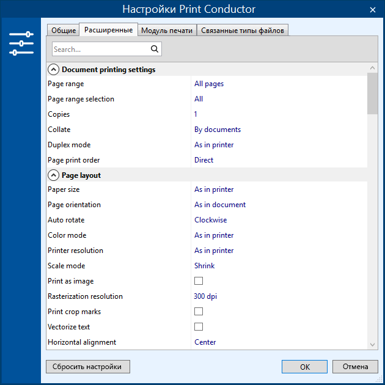This screenshot has height=385, width=385.
Task: Click the Отмена button
Action: [355, 367]
